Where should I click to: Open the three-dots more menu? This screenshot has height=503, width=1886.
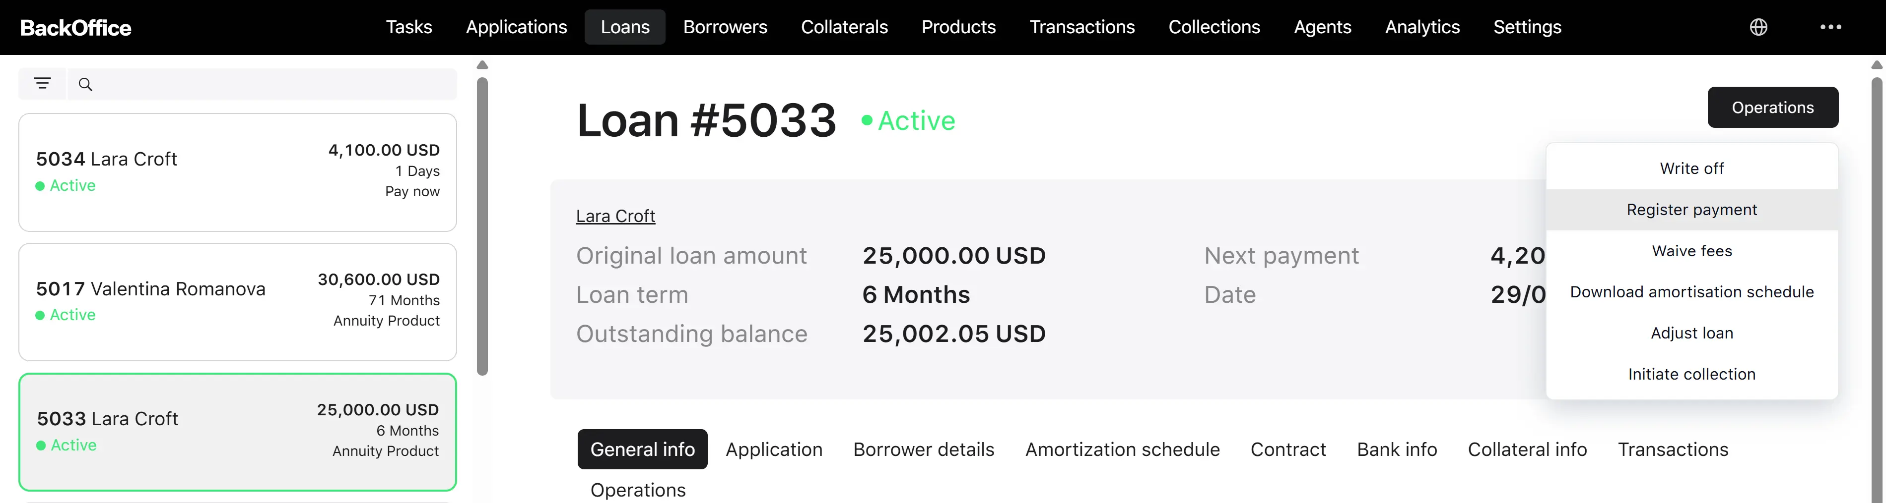pos(1830,27)
